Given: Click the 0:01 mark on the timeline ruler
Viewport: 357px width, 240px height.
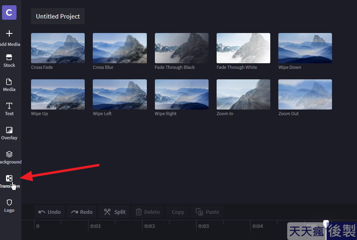Looking at the screenshot, I should point(95,226).
